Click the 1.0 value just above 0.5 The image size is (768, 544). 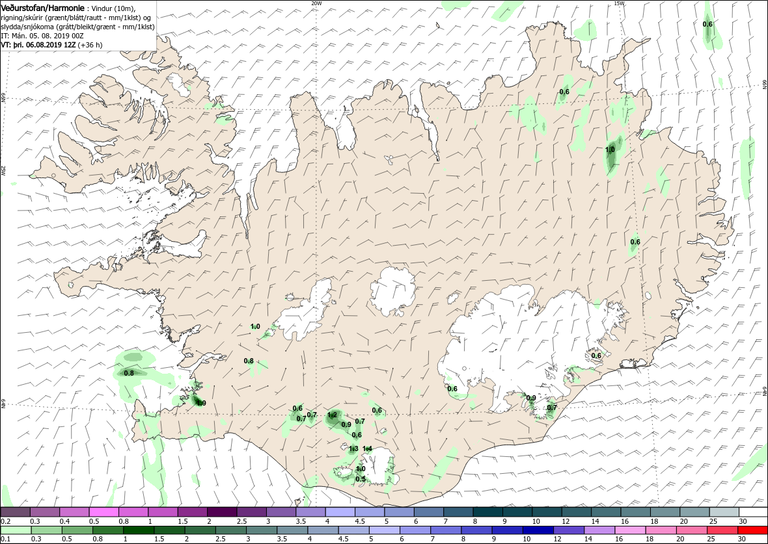(x=360, y=469)
